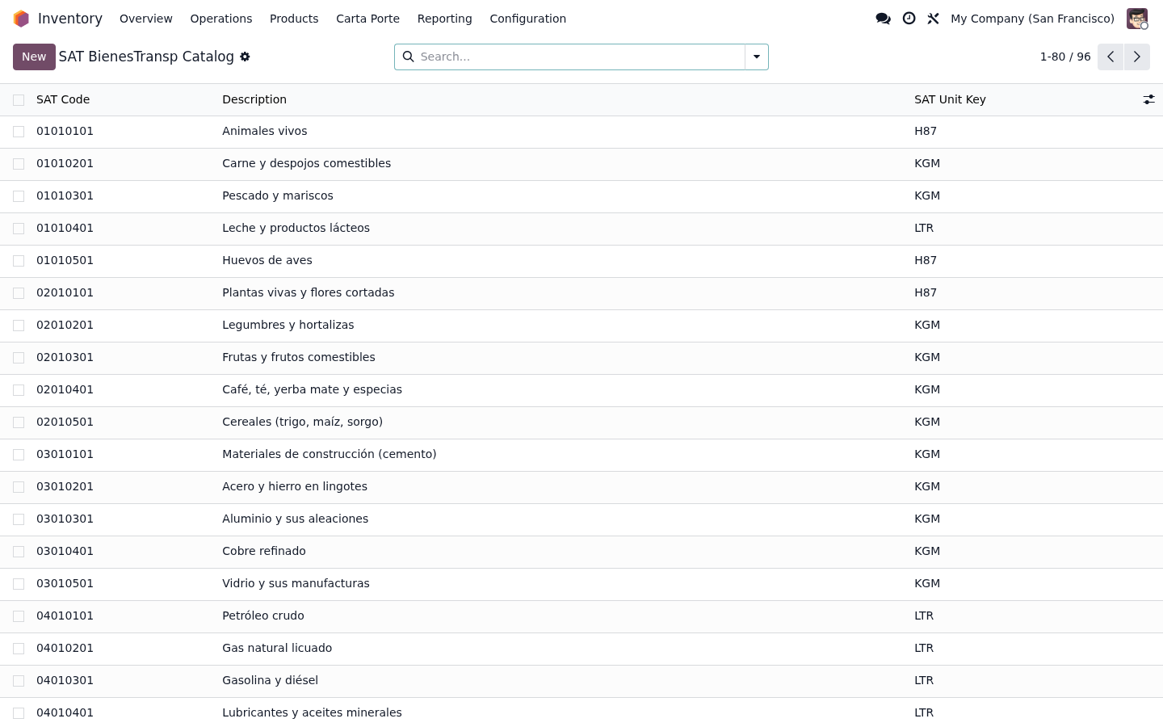Go to previous page of records
The image size is (1163, 727).
click(1111, 57)
